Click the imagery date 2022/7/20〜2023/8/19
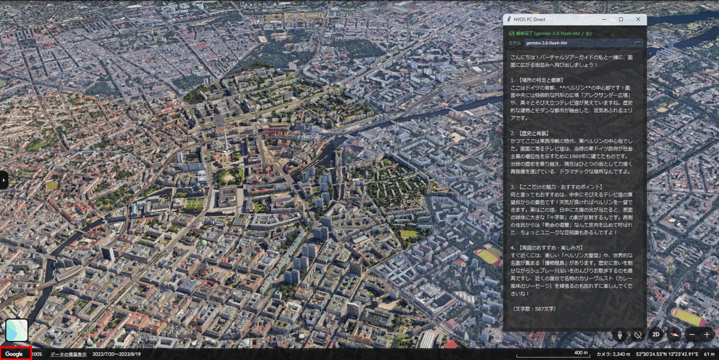The height and width of the screenshot is (360, 719). (116, 354)
